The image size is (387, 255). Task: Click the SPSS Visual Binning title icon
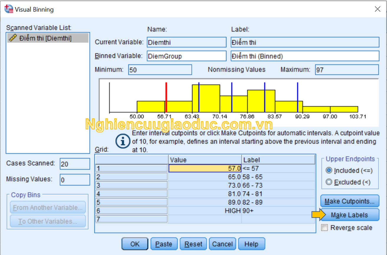click(9, 9)
